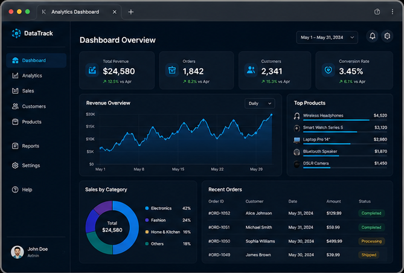The width and height of the screenshot is (404, 273).
Task: Click the Smart Watch Series S progress bar
Action: [345, 132]
